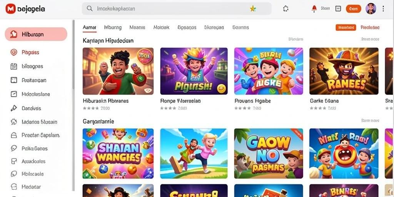Click the orange button in top header

coord(354,9)
